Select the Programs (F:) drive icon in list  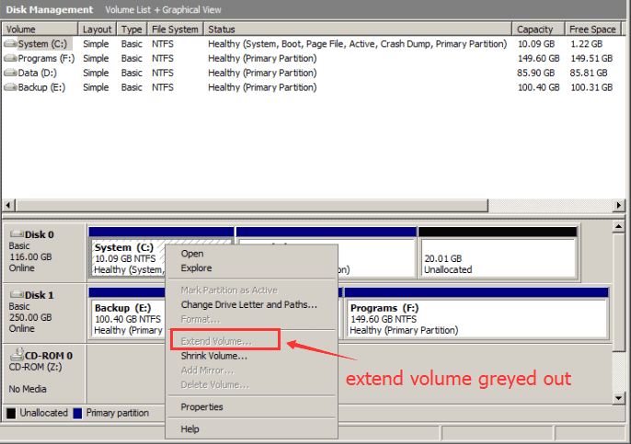click(x=10, y=58)
